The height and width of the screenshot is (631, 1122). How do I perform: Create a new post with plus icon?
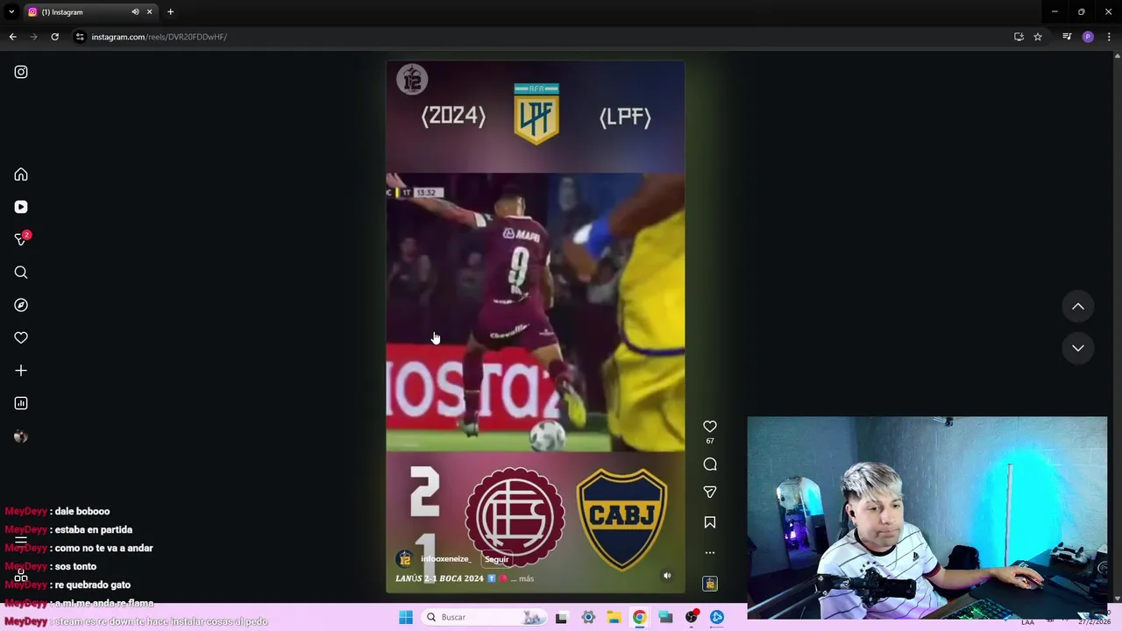click(x=21, y=371)
